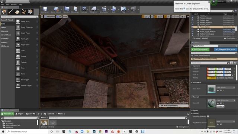This screenshot has height=134, width=238.
Task: Toggle viewport rotation snapping icon
Action: point(165,16)
